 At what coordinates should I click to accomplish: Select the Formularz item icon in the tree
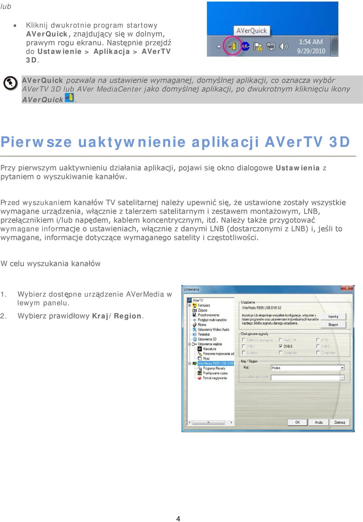[x=194, y=305]
